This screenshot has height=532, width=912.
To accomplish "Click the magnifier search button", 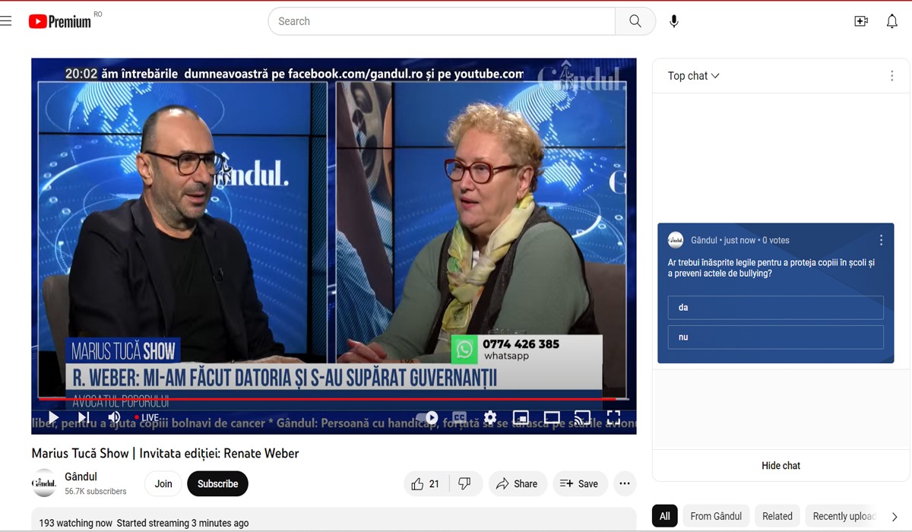I will (x=635, y=21).
